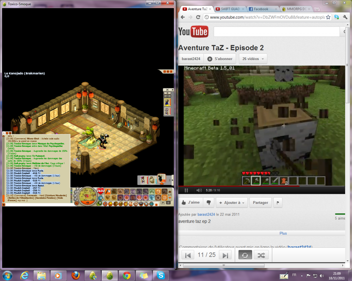Expand the description with Plus
This screenshot has height=281, width=352.
click(283, 233)
